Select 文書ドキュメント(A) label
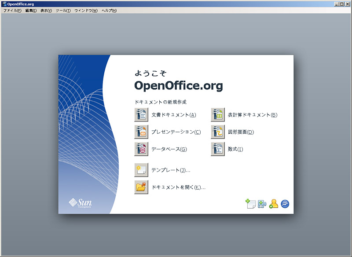 [174, 115]
